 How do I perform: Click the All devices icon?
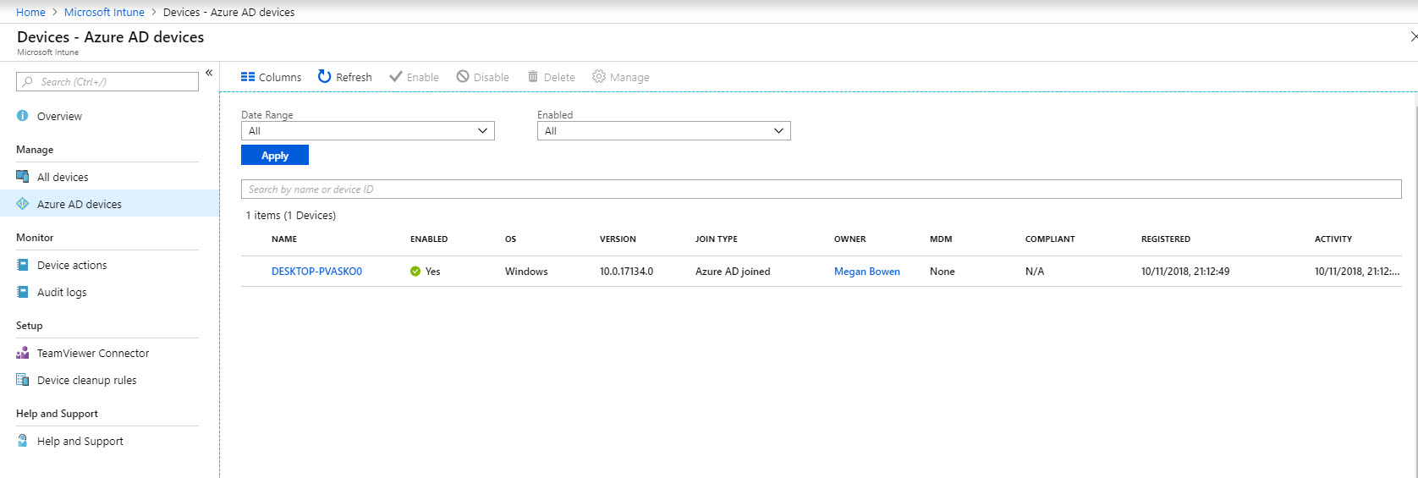[23, 177]
